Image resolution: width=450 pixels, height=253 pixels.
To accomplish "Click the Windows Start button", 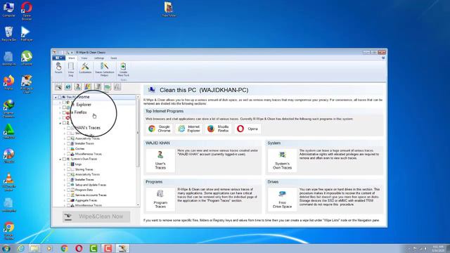I will pos(6,248).
